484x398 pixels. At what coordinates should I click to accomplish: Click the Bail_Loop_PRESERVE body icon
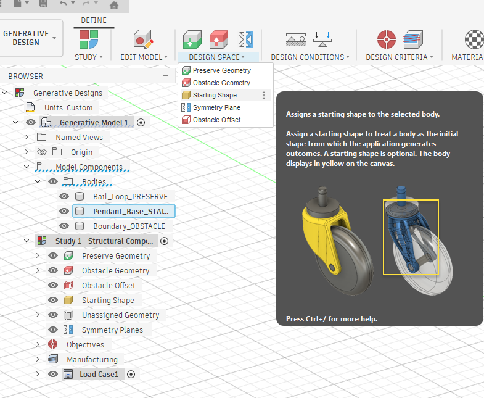click(x=80, y=196)
